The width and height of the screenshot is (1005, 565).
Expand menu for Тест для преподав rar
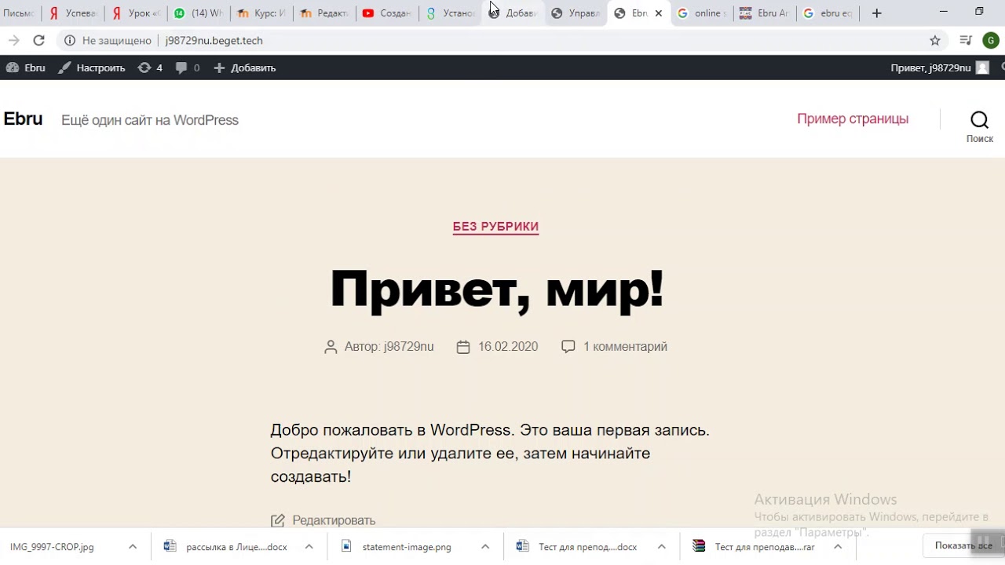[838, 547]
